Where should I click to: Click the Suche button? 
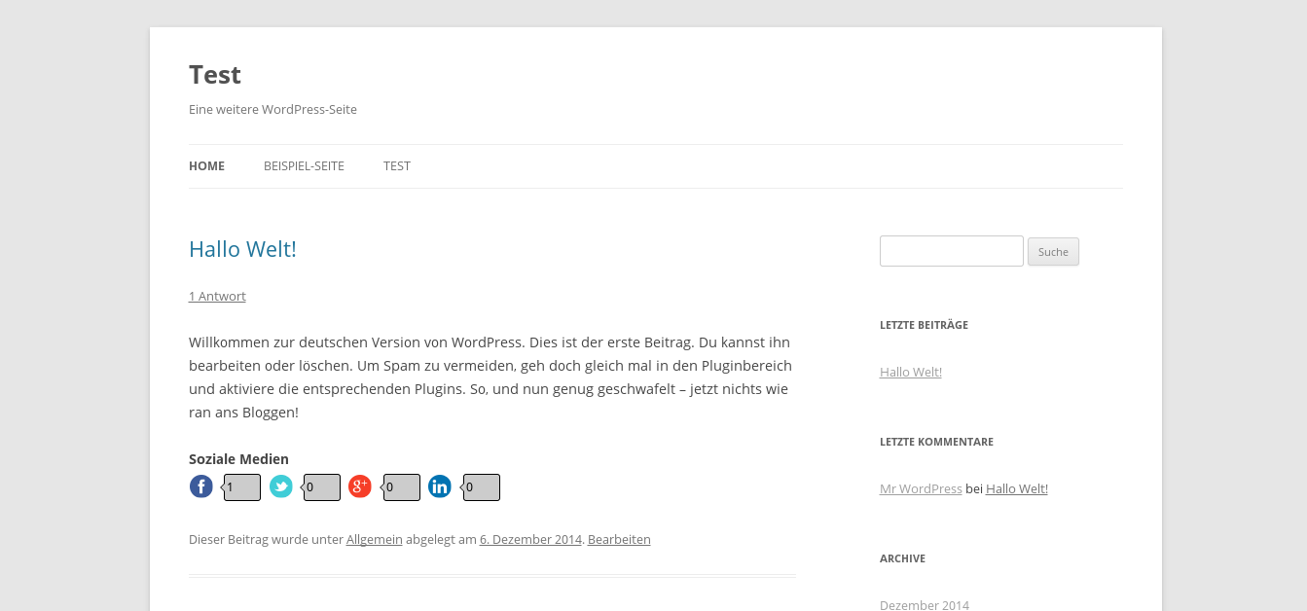1053,252
